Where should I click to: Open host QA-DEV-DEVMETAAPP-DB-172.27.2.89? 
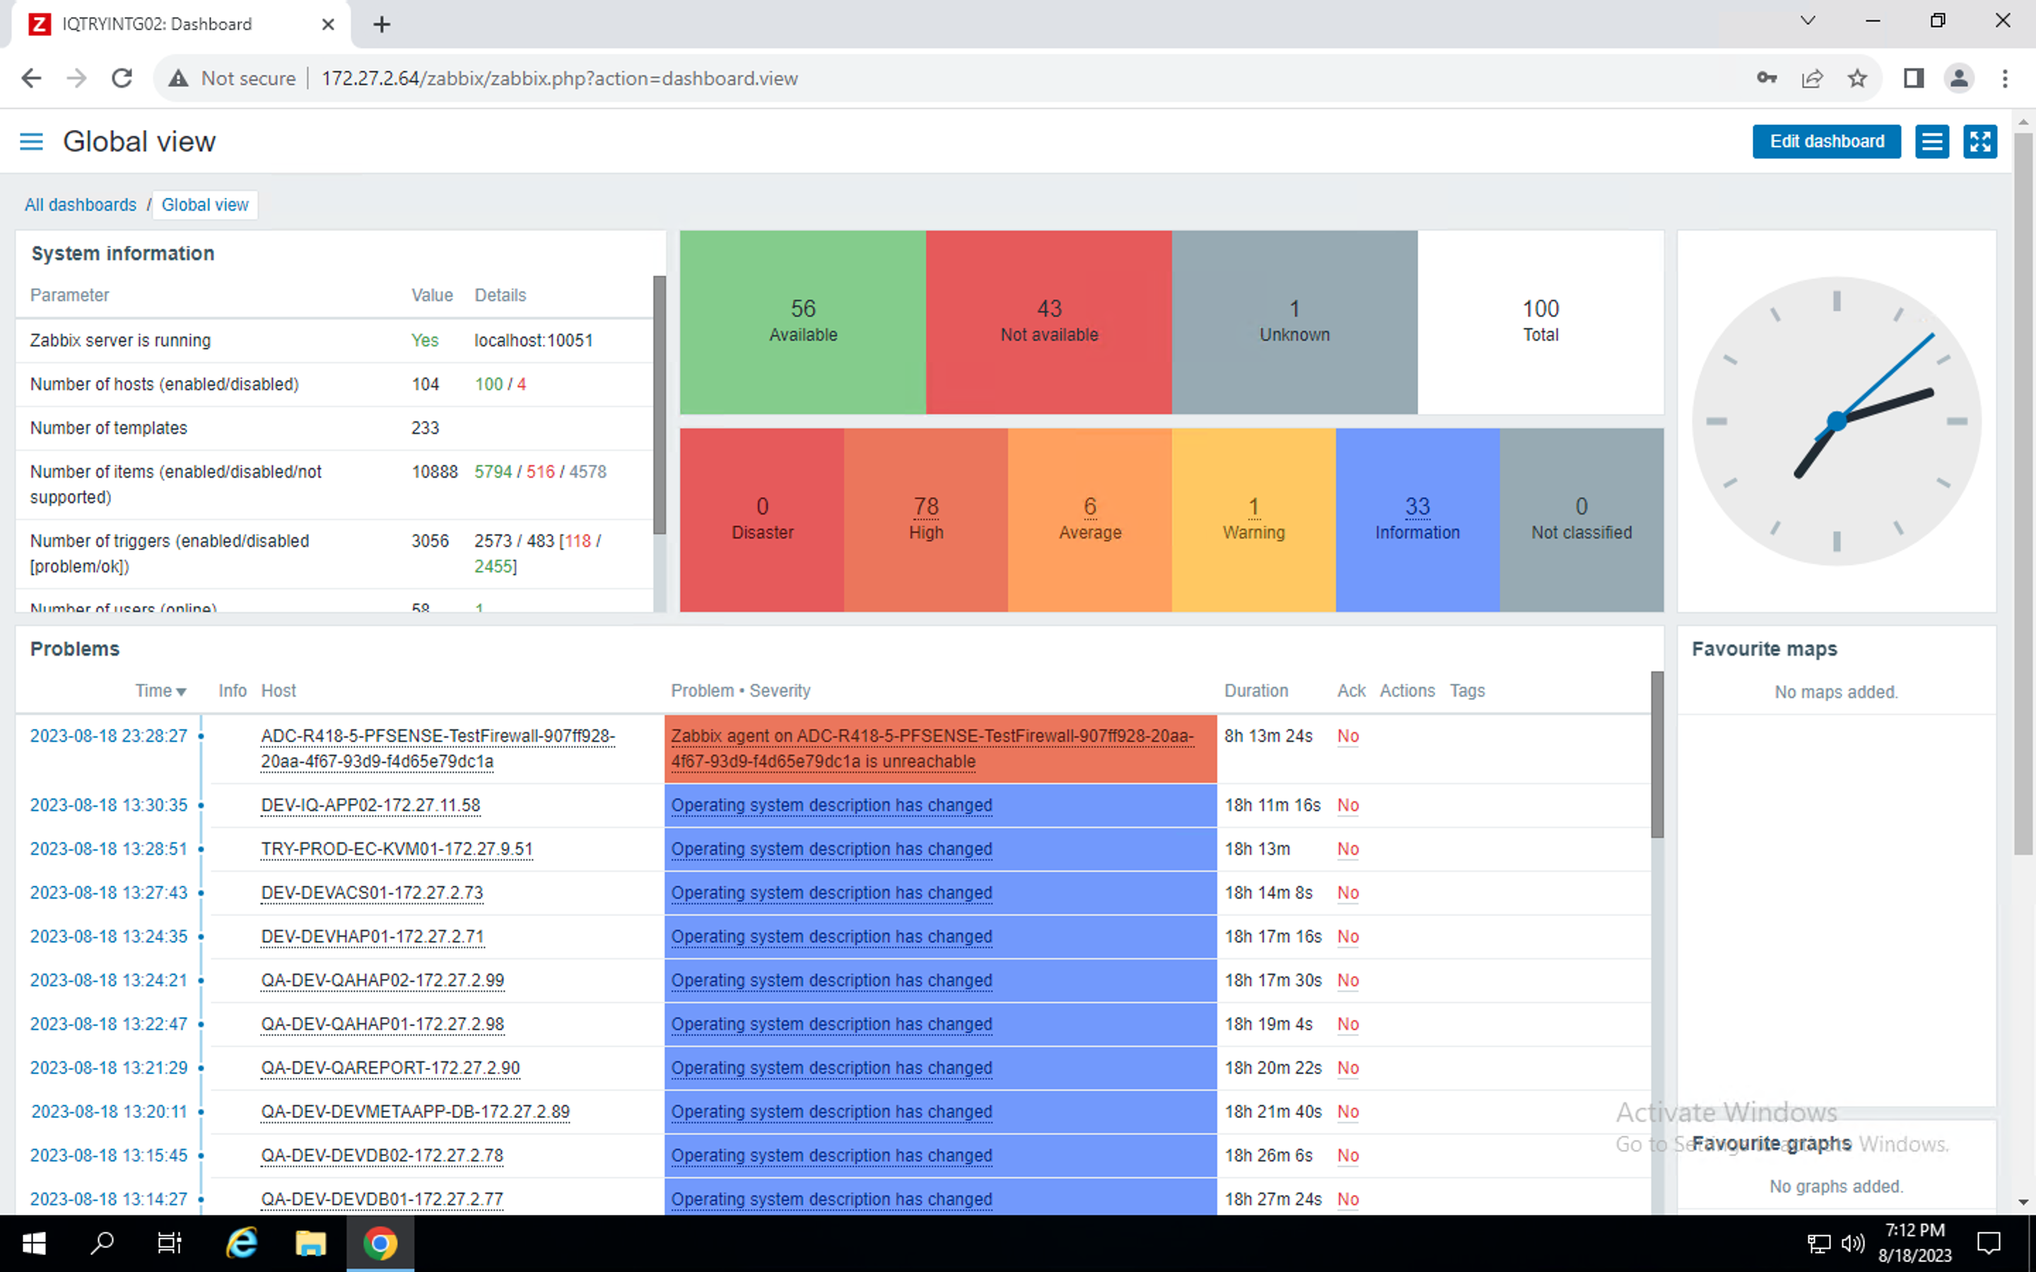[x=415, y=1112]
